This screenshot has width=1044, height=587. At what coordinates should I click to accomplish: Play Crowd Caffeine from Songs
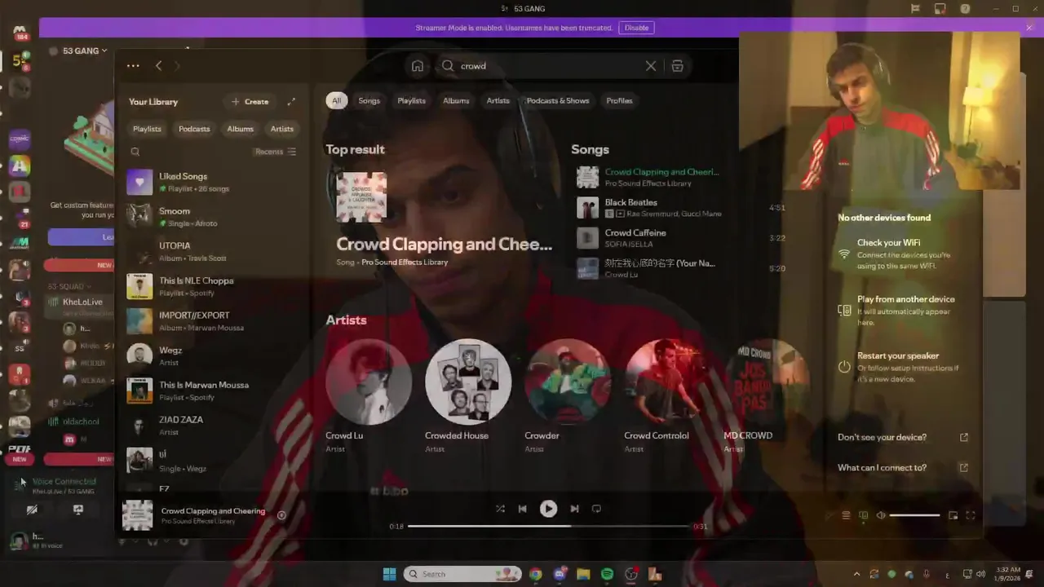click(x=680, y=238)
